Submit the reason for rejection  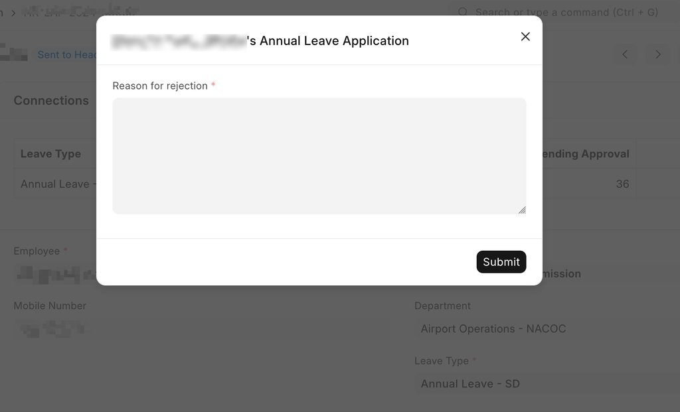501,261
